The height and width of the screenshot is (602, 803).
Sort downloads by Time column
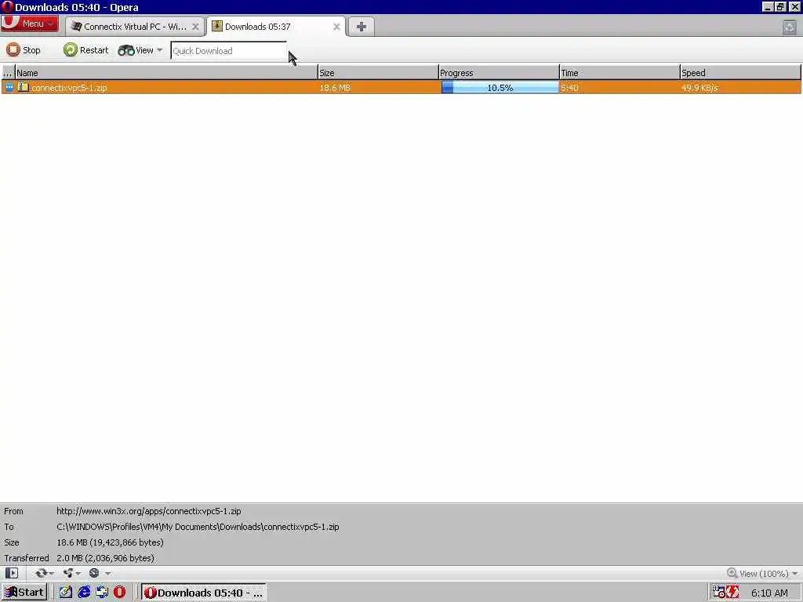tap(620, 73)
